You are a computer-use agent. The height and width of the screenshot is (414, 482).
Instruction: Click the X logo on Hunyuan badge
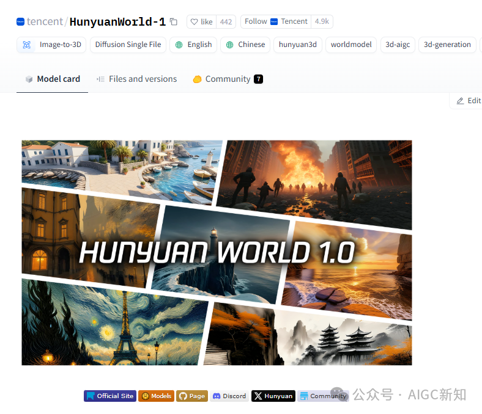[x=258, y=396]
